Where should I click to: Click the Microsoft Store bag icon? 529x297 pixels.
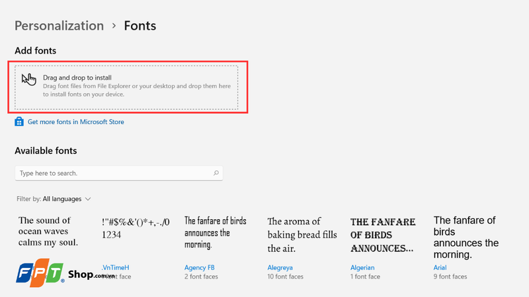(x=19, y=121)
